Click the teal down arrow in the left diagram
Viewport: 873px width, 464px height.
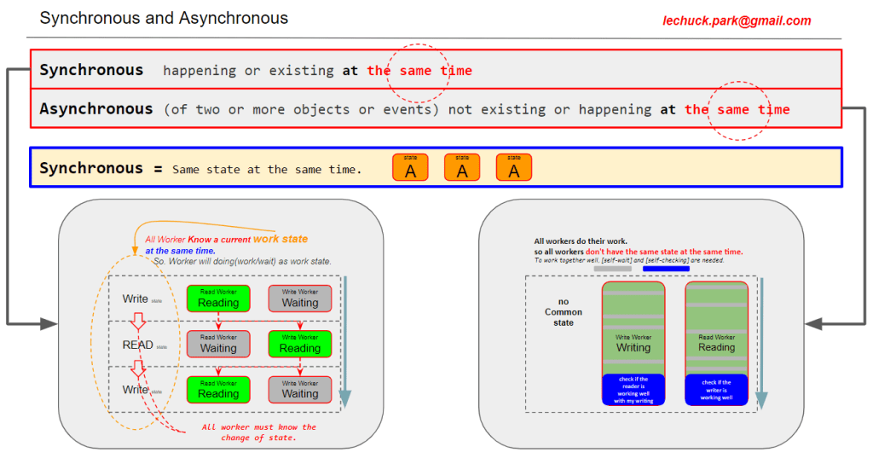point(345,397)
